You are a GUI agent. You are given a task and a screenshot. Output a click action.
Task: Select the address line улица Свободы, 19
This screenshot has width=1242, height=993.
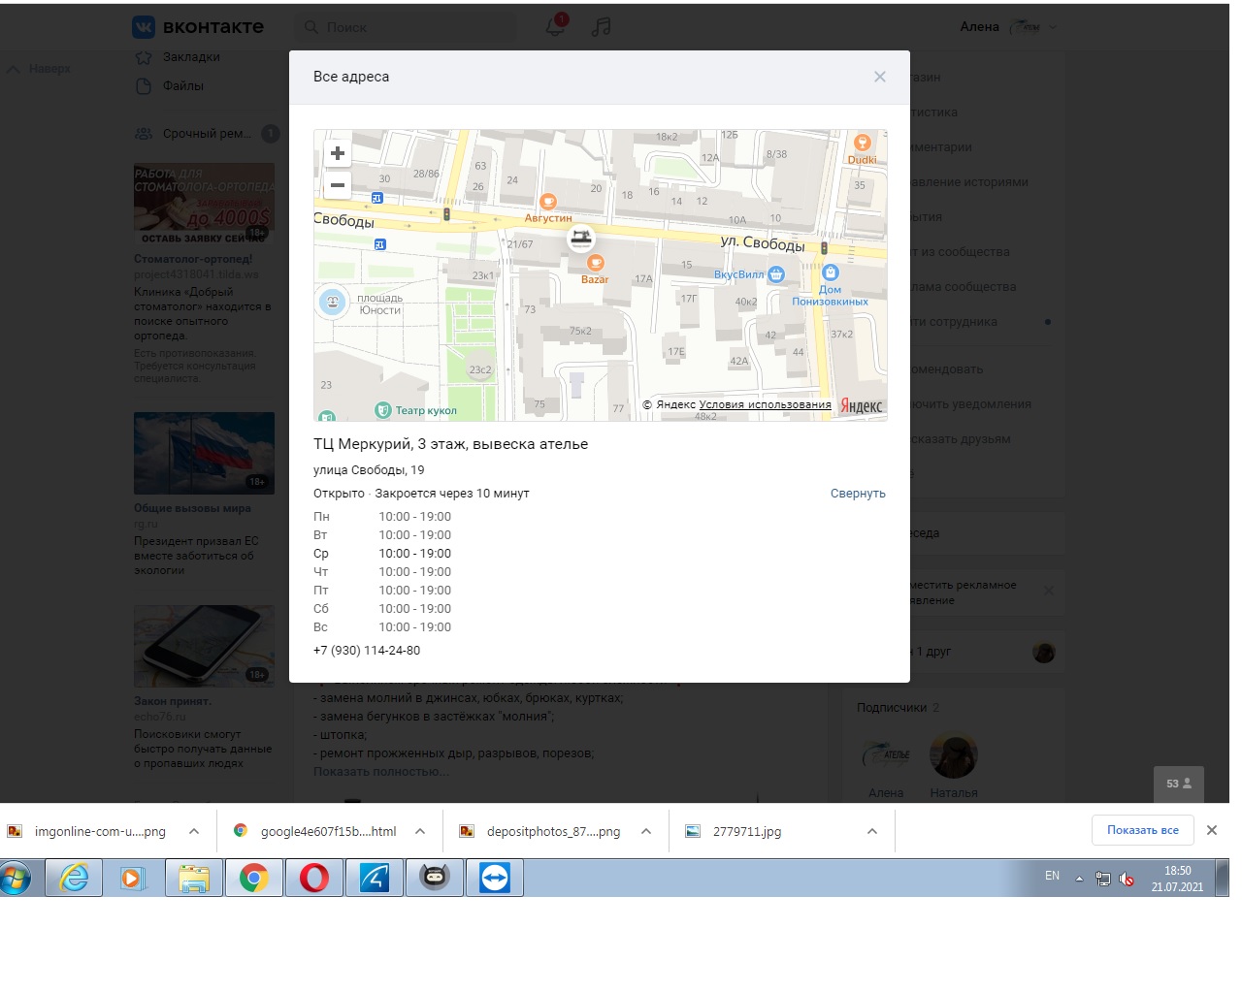pos(369,470)
